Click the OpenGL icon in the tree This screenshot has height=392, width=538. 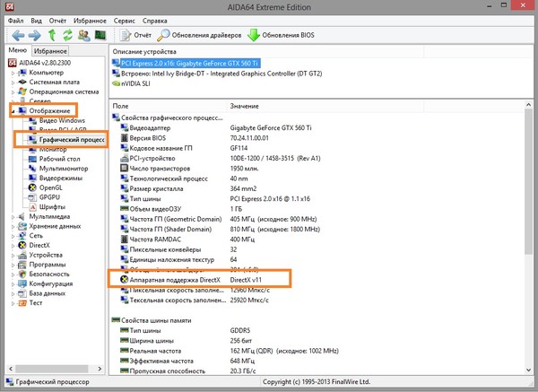[32, 187]
